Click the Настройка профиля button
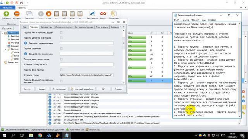 pos(83,89)
